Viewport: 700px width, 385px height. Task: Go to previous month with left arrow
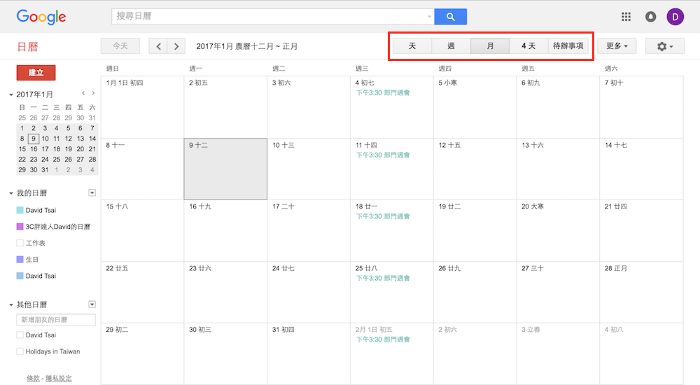pyautogui.click(x=159, y=46)
